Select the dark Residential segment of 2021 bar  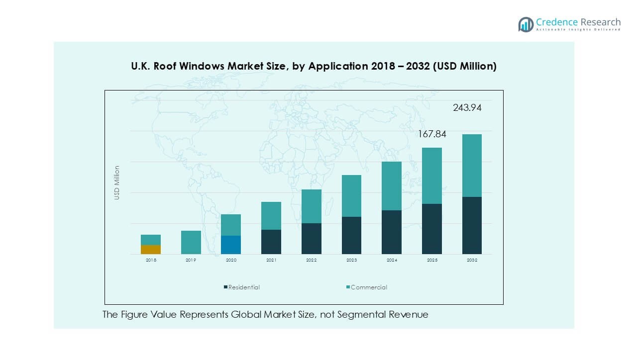coord(271,242)
